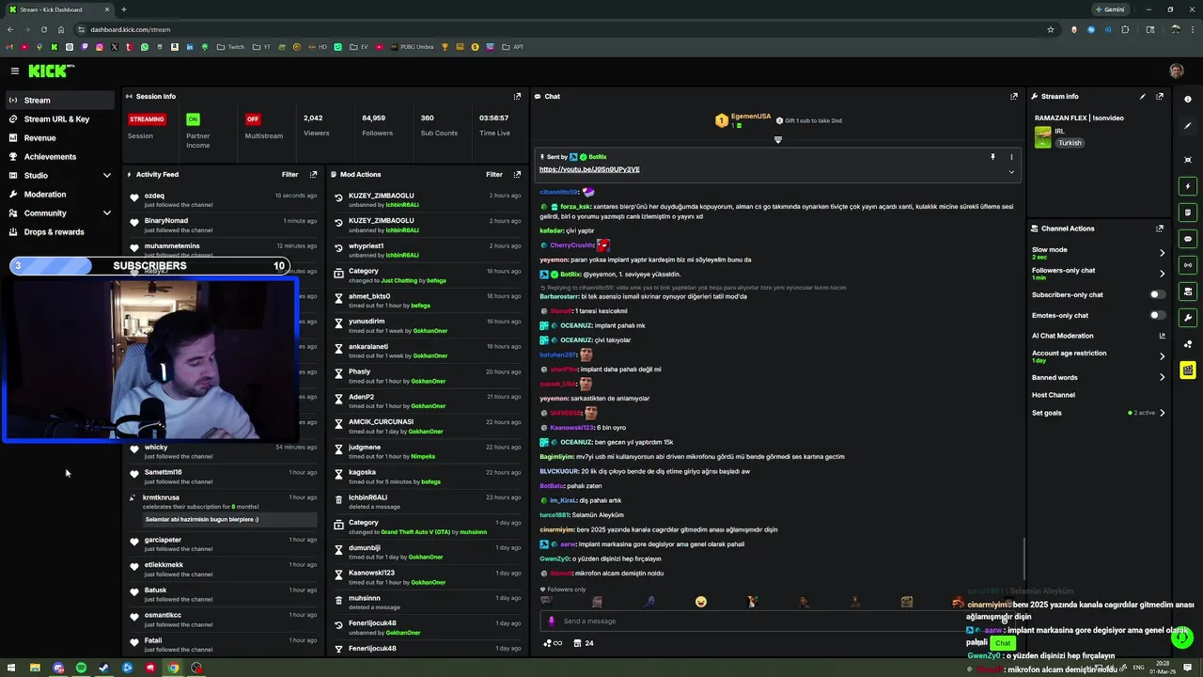The width and height of the screenshot is (1203, 677).
Task: Collapse the gift sub banner handle
Action: pos(777,140)
